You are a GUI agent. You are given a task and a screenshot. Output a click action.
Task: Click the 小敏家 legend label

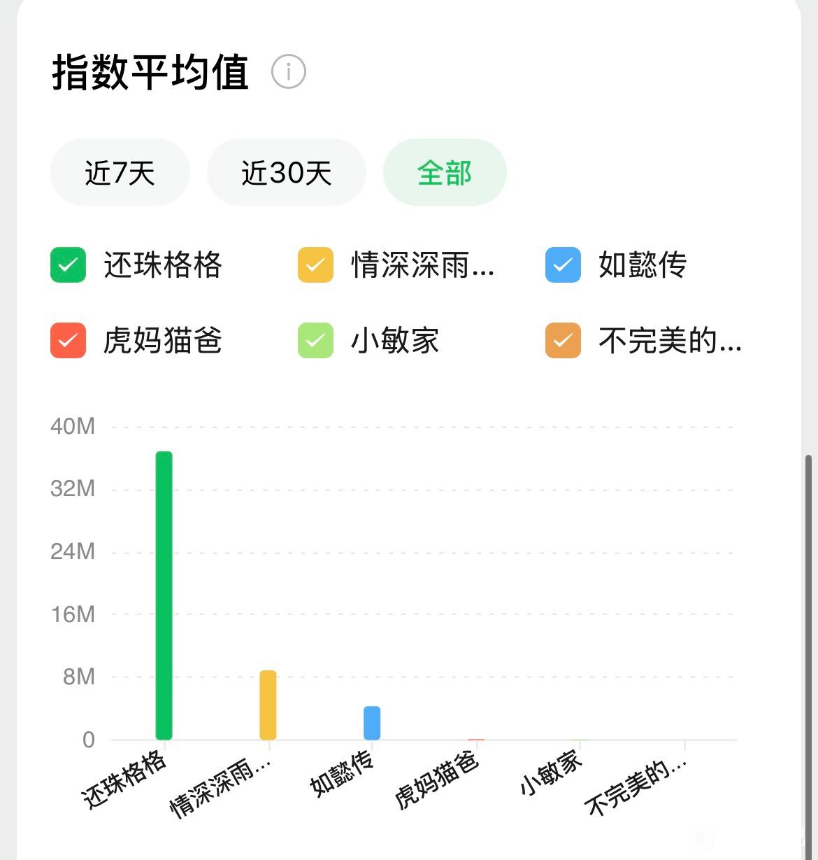click(395, 341)
